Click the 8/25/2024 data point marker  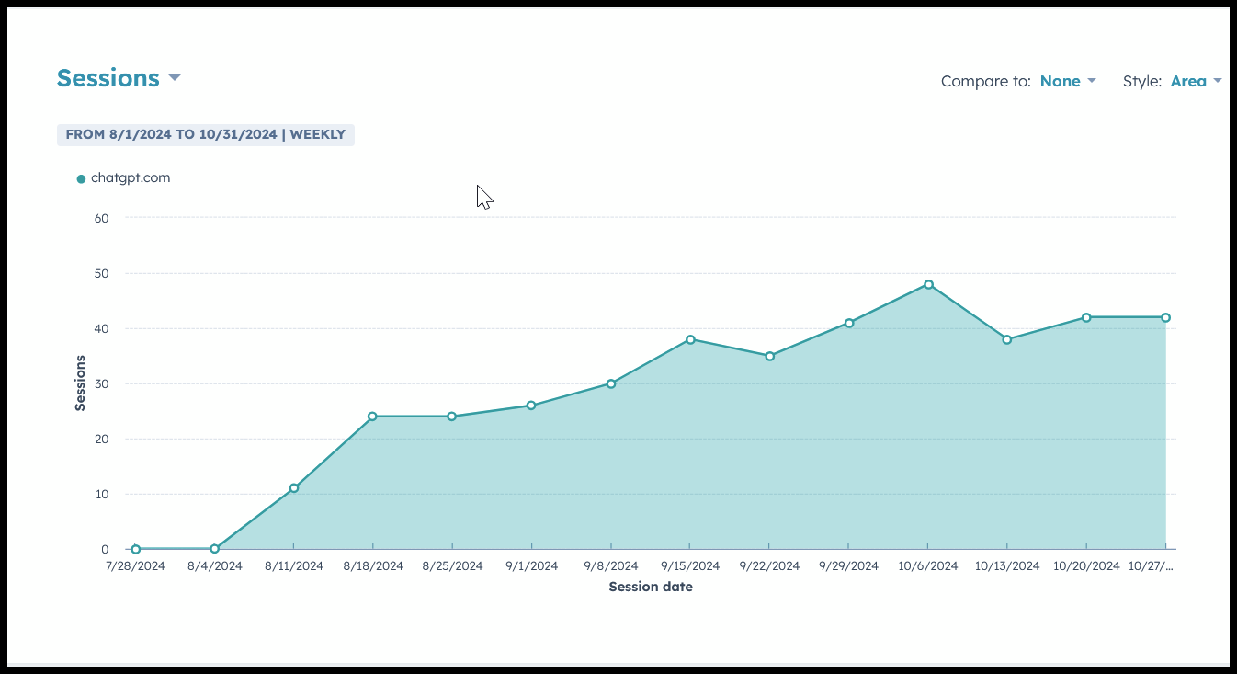point(452,417)
